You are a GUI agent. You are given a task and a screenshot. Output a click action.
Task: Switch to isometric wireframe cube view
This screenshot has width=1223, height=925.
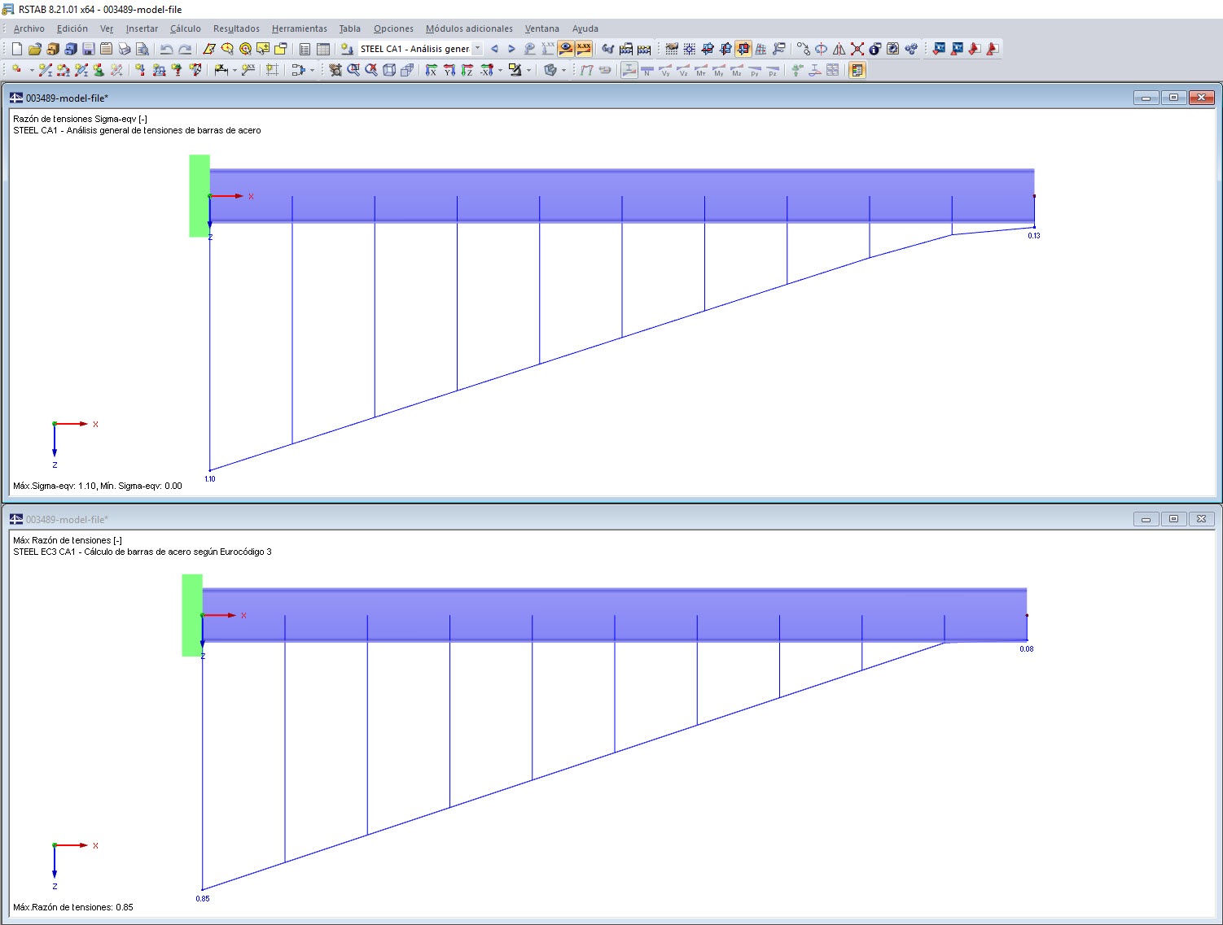click(x=389, y=70)
